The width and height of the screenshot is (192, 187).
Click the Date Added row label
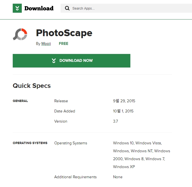coord(65,111)
